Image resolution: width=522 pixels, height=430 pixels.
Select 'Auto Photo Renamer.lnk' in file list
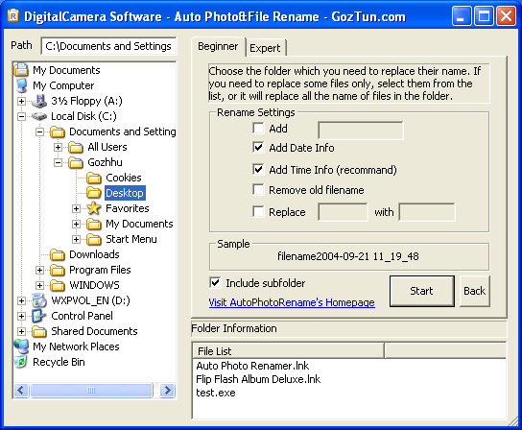(x=252, y=366)
